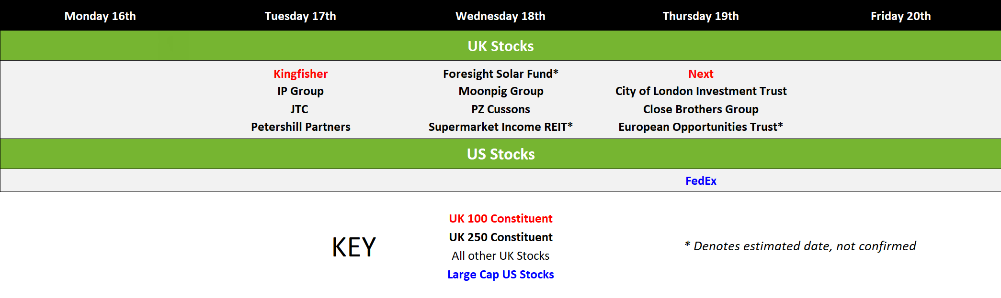Screen dimensions: 1001x298
Task: Click the Wednesday 18th column header
Action: [500, 16]
